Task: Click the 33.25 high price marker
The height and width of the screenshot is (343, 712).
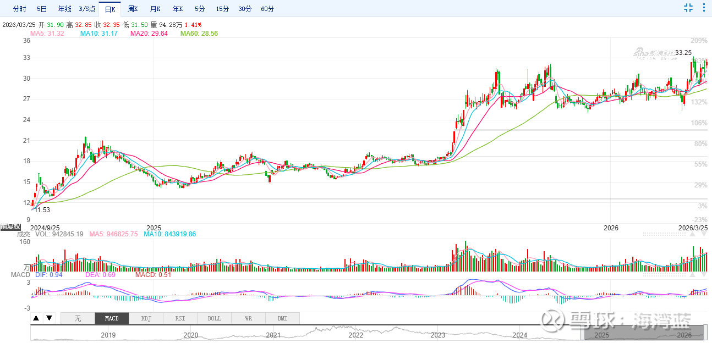Action: 683,53
